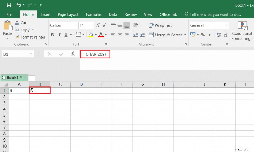Expand the Underline style arrow

pos(71,35)
